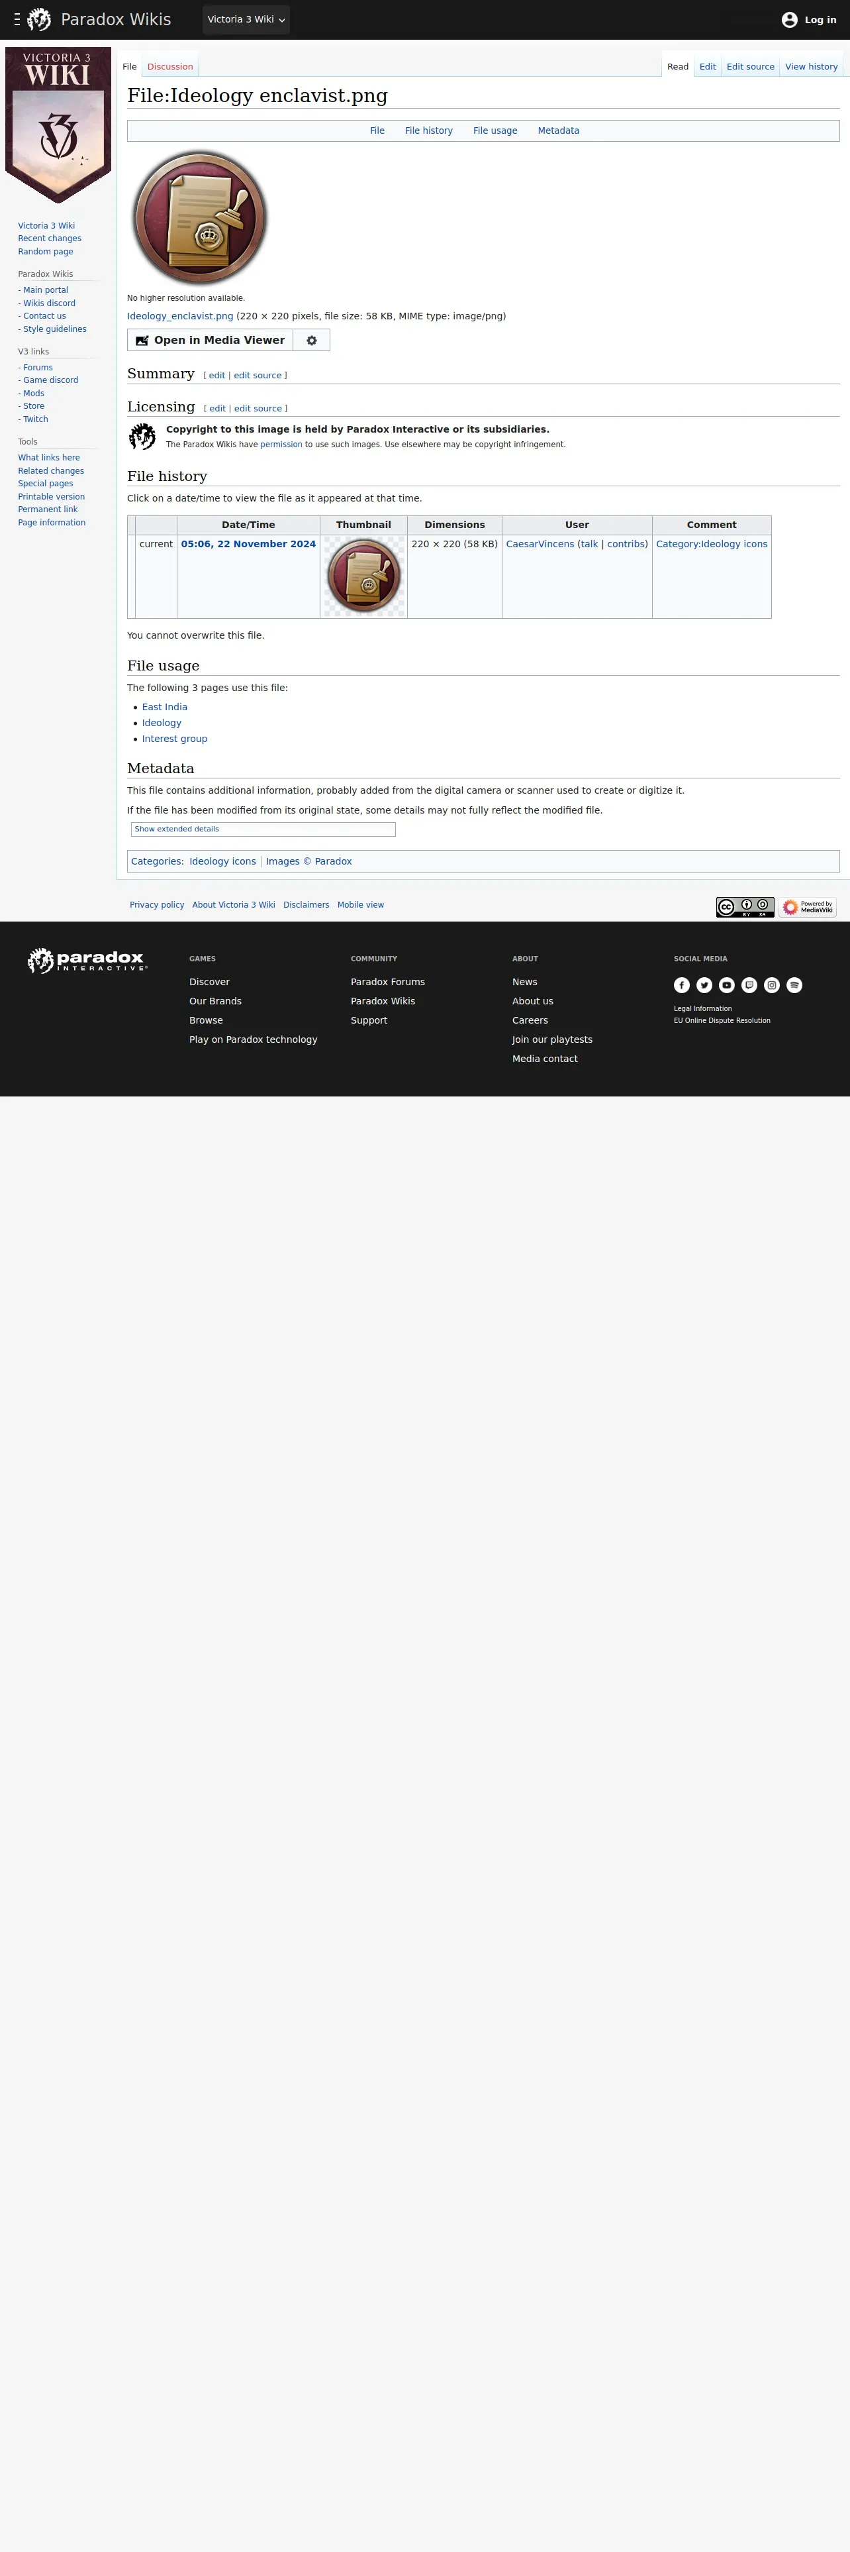Open the East India page link
This screenshot has height=2552, width=850.
coord(164,708)
